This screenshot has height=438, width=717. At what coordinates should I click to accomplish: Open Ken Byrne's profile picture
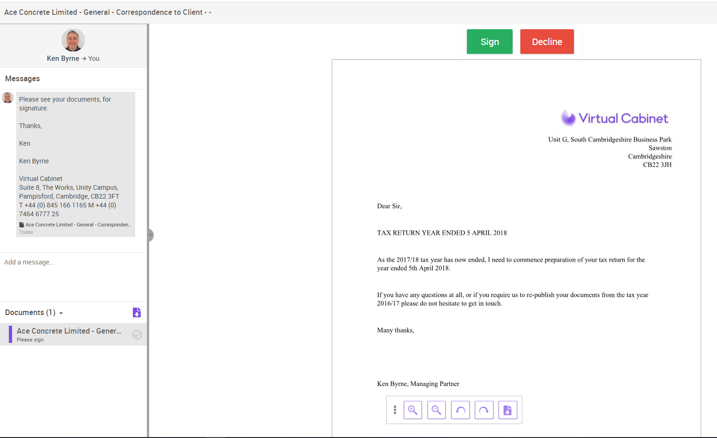pyautogui.click(x=73, y=40)
